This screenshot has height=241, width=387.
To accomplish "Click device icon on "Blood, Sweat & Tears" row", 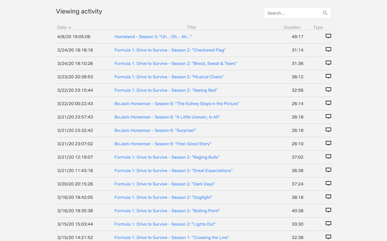I will (x=328, y=63).
